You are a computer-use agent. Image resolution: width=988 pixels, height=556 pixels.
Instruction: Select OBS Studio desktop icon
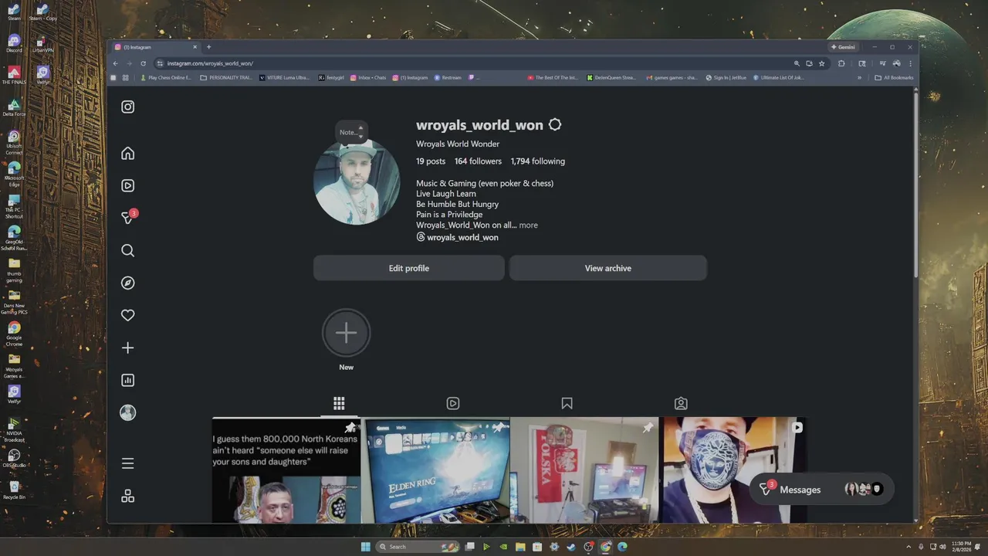click(14, 459)
